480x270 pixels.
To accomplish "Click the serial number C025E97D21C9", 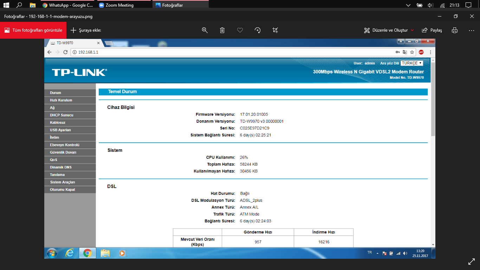I will pyautogui.click(x=254, y=128).
